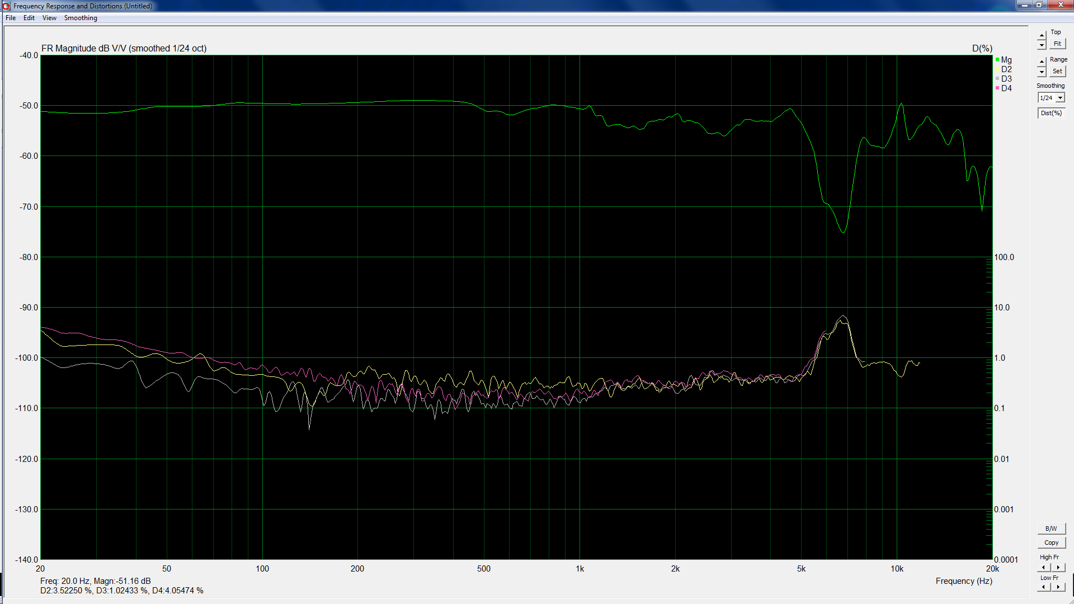
Task: Click the 'Frequency (Hz)' axis label
Action: [964, 581]
